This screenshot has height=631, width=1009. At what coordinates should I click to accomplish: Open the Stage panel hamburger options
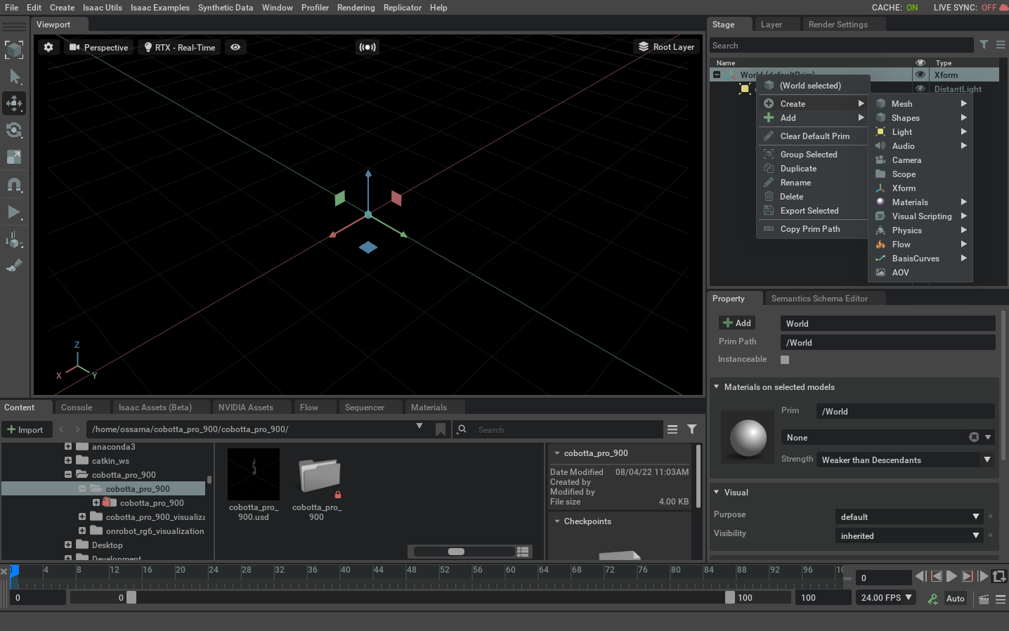pos(1001,44)
